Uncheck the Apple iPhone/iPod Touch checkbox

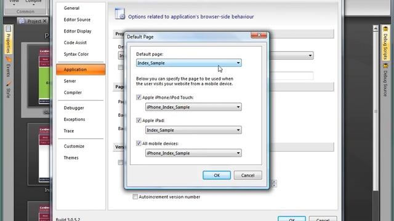point(139,97)
